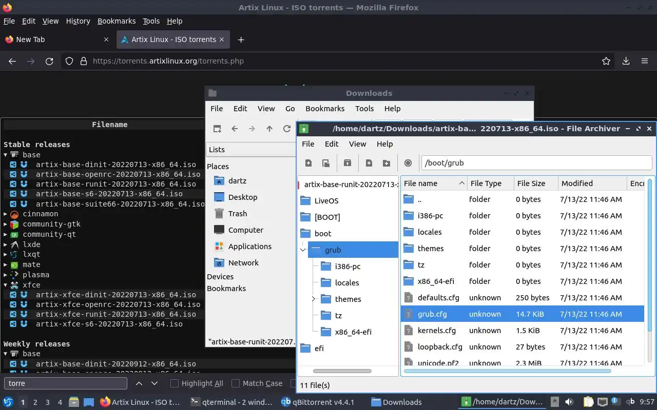Bookmark this page with the star icon
657x410 pixels.
(606, 61)
